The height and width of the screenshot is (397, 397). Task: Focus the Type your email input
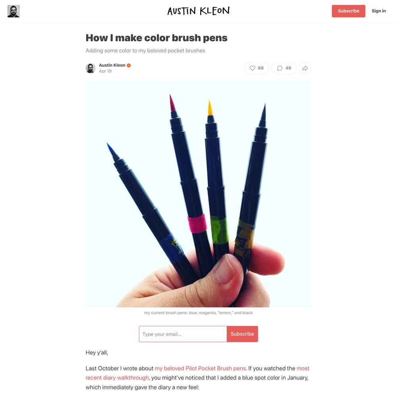tap(183, 334)
